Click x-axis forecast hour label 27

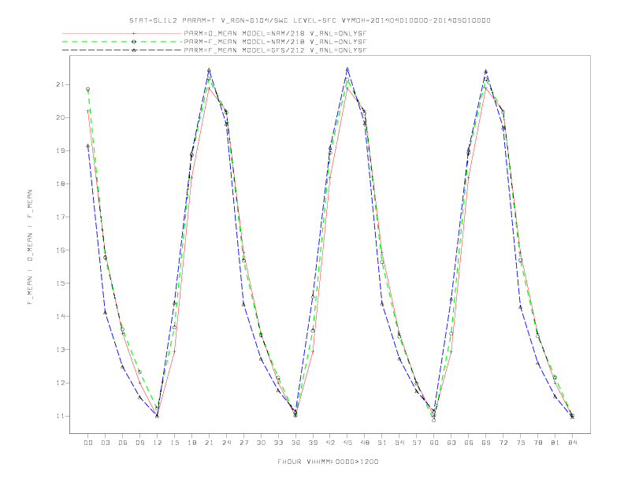243,443
